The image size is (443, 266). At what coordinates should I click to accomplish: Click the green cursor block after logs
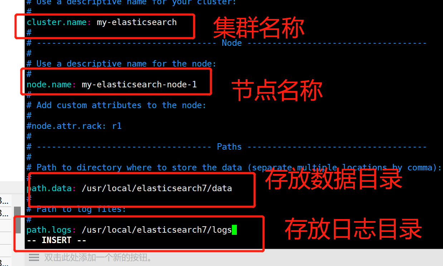234,230
